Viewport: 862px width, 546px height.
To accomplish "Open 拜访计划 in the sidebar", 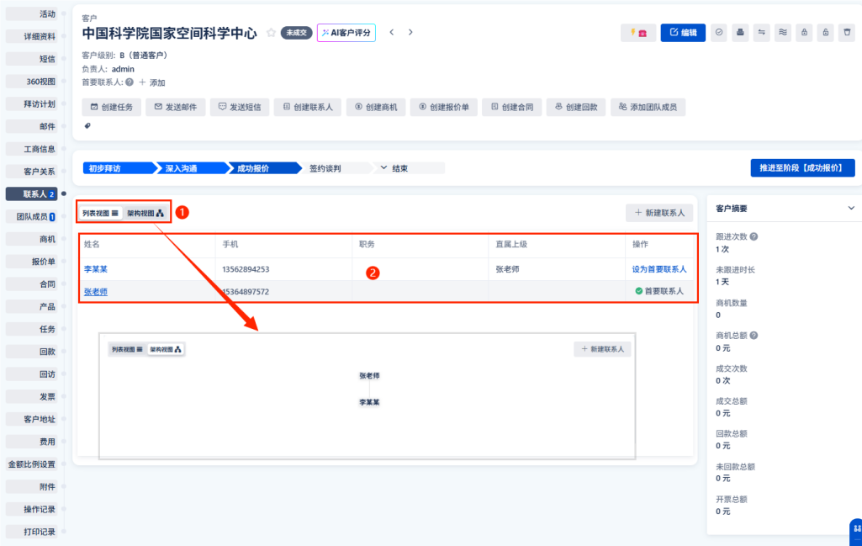I will 31,104.
